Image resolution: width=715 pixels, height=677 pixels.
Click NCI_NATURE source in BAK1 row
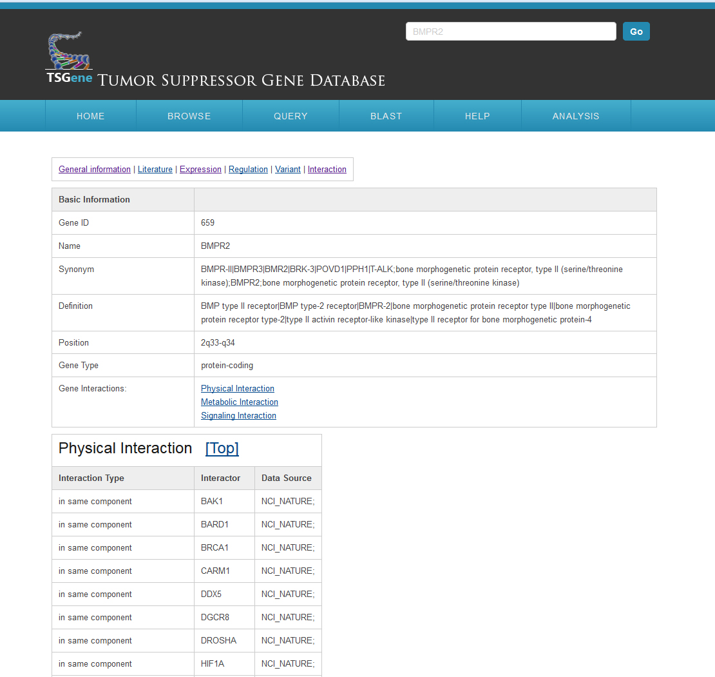(x=288, y=501)
